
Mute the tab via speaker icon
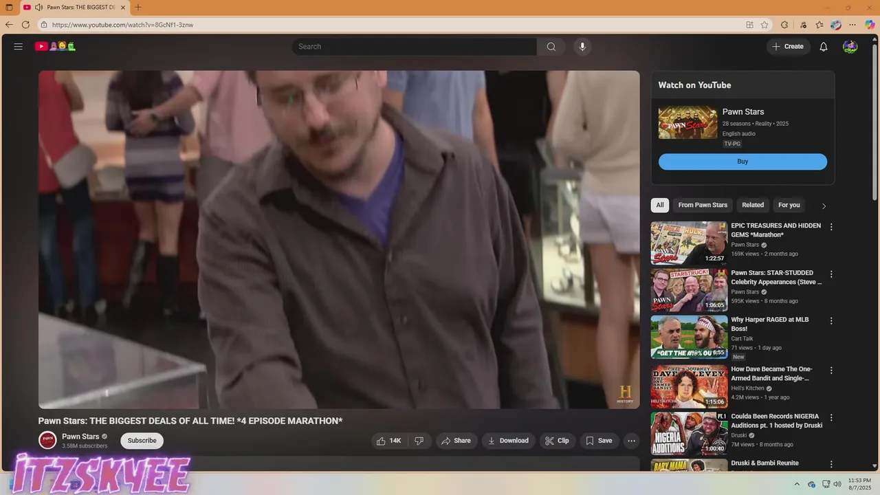click(x=38, y=8)
